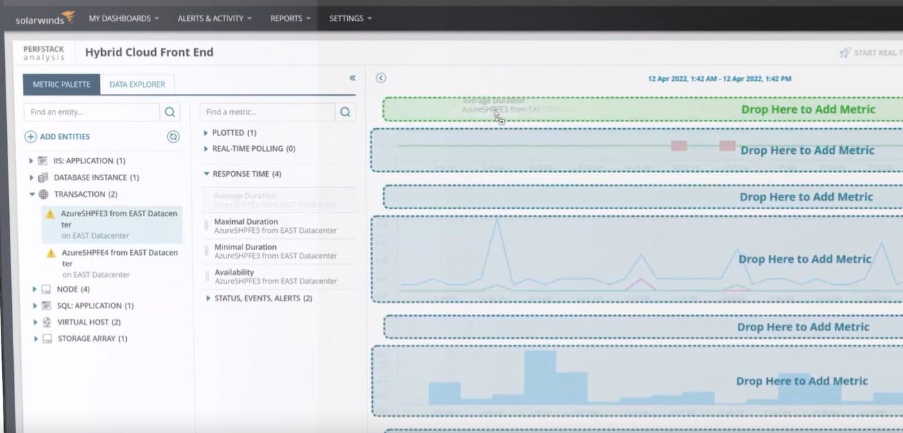Viewport: 903px width, 433px height.
Task: Open the Settings menu
Action: pos(350,19)
